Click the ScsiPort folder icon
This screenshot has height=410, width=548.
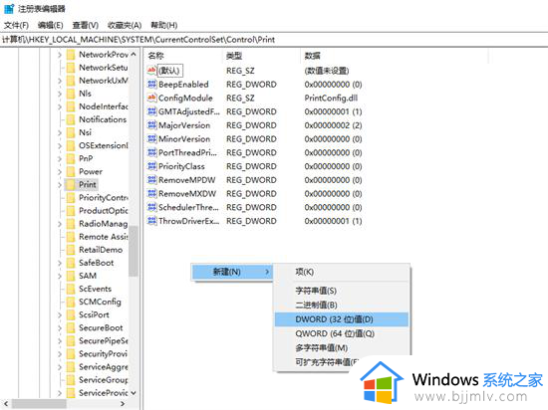71,314
